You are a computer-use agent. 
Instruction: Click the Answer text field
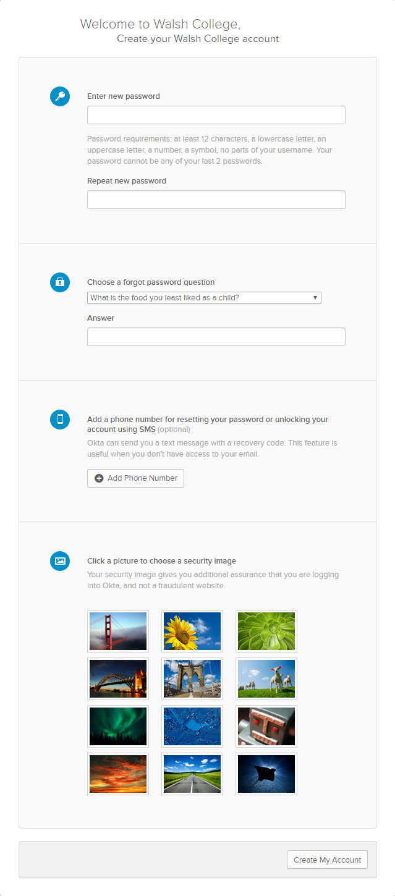pos(216,337)
